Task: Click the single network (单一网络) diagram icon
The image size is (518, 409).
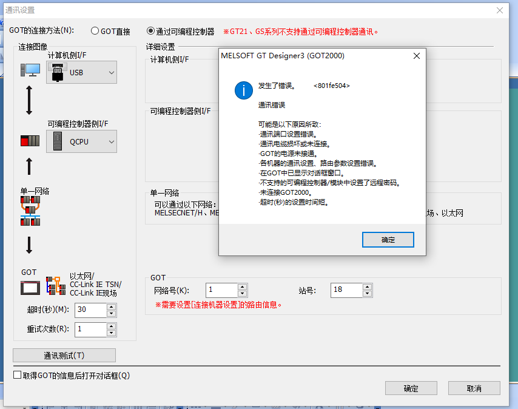Action: pos(30,211)
